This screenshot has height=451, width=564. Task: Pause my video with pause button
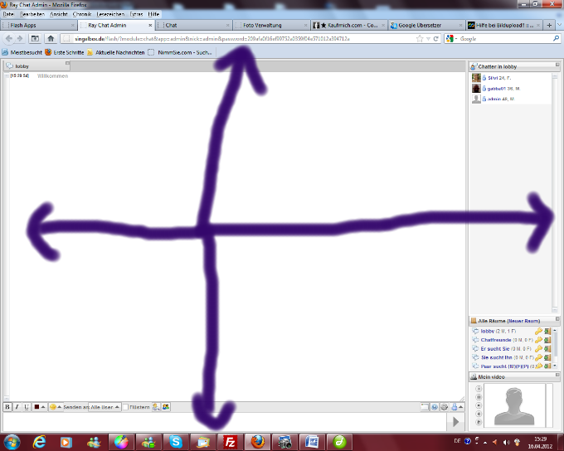[479, 397]
